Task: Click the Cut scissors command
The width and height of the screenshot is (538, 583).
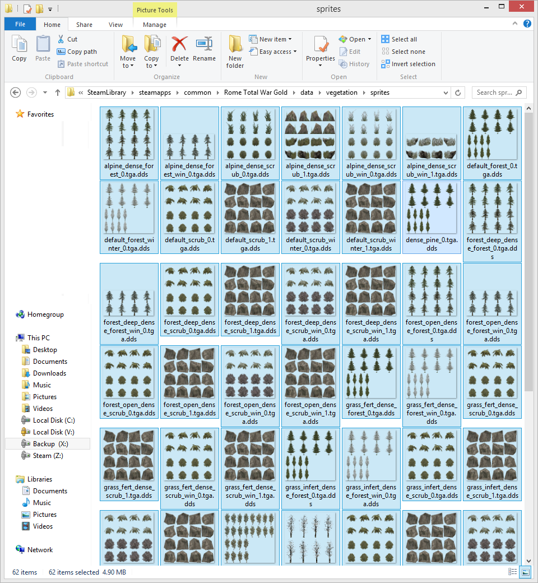Action: pos(67,39)
